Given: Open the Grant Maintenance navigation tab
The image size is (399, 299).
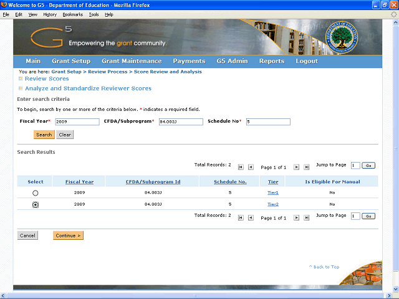Looking at the screenshot, I should click(x=132, y=61).
